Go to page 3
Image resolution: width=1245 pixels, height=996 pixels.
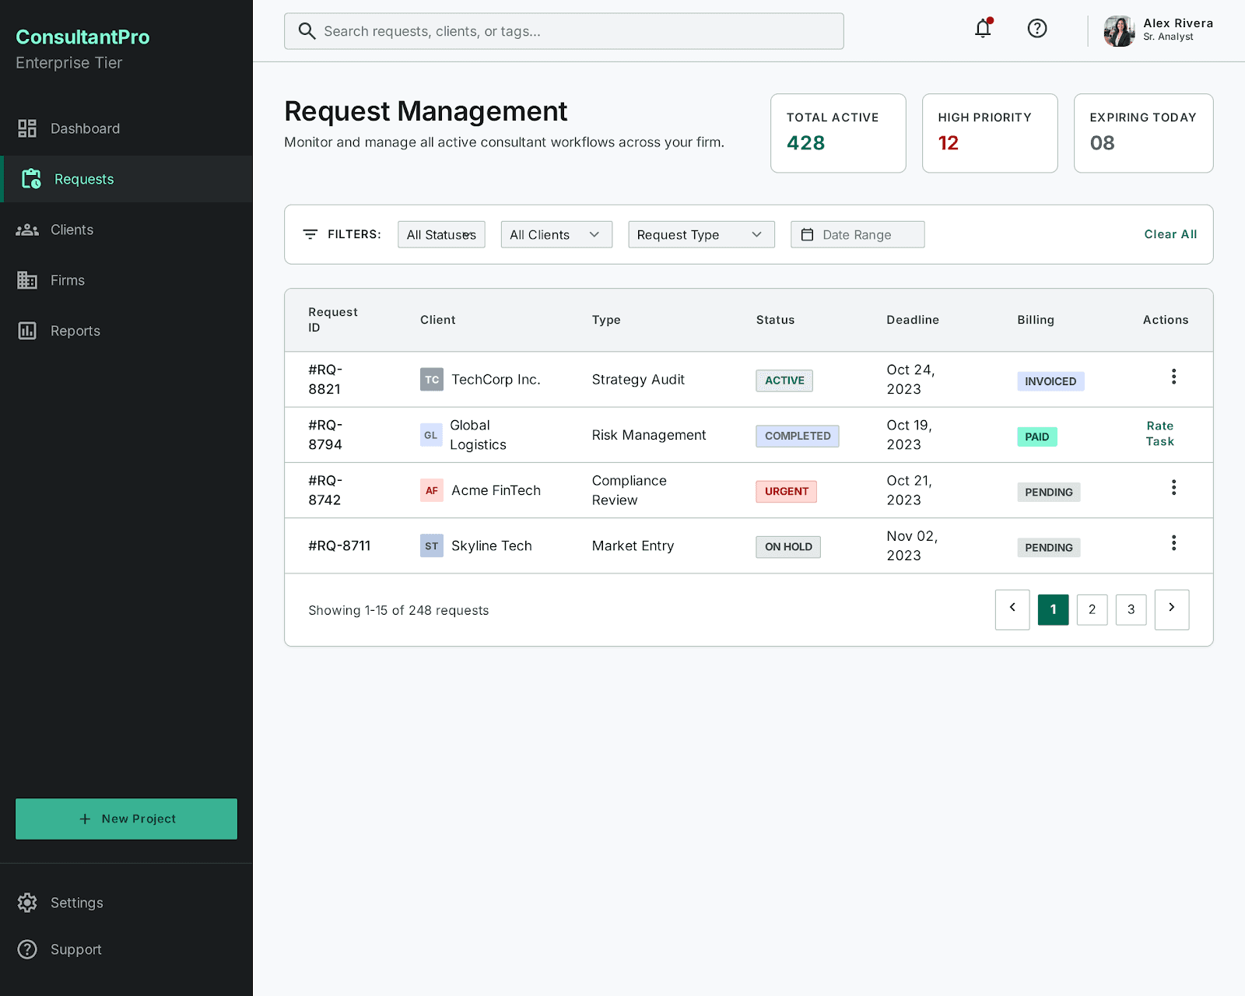pos(1131,609)
